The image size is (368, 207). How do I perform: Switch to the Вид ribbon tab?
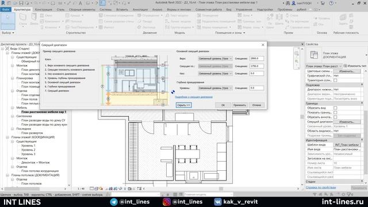coord(229,10)
